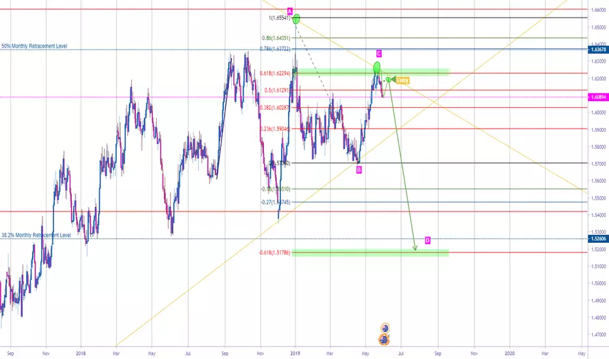Select the pink D point label
This screenshot has width=609, height=359.
[427, 240]
